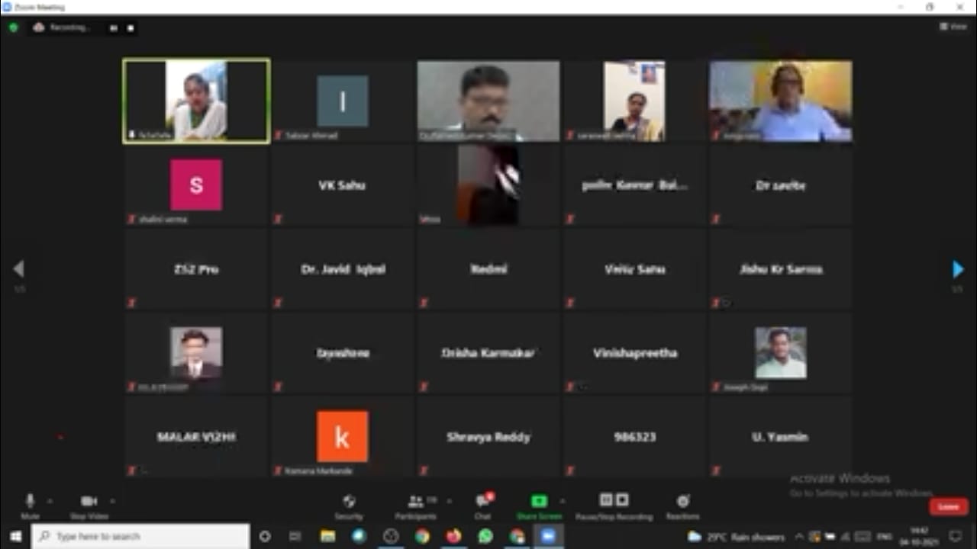
Task: Open audio options arrow beside Mute
Action: click(50, 501)
